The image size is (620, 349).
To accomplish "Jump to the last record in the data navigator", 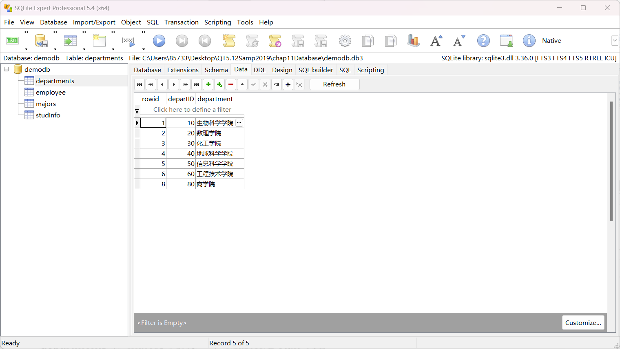I will (197, 84).
